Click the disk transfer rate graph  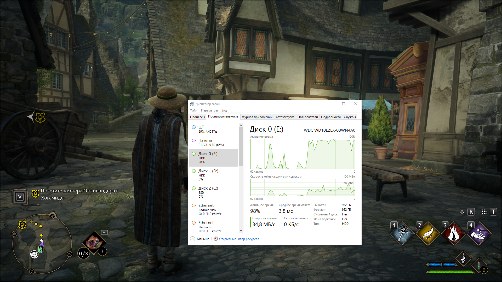(x=303, y=187)
